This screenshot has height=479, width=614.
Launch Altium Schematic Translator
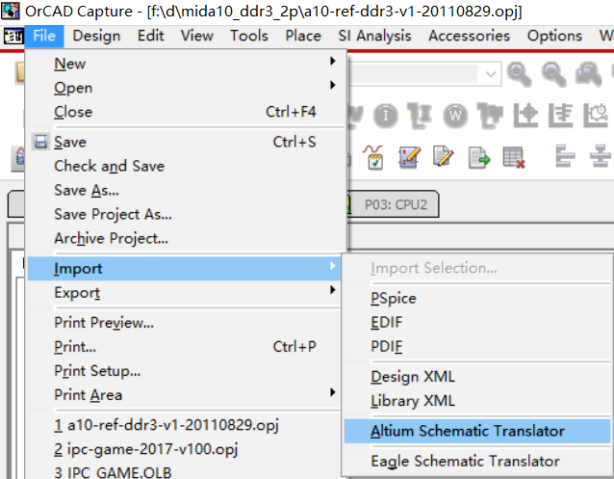[x=477, y=431]
